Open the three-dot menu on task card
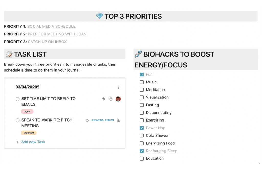Viewport: 262px width, 170px height. (118, 87)
